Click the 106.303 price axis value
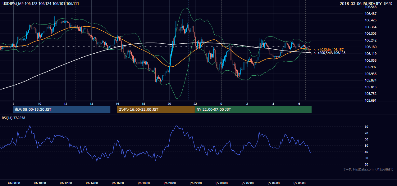Viewport: 397px width, 186px height. [371, 33]
